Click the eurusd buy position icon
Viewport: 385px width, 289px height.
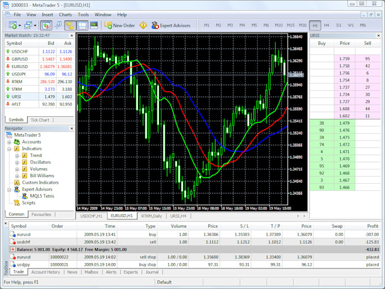click(x=13, y=235)
